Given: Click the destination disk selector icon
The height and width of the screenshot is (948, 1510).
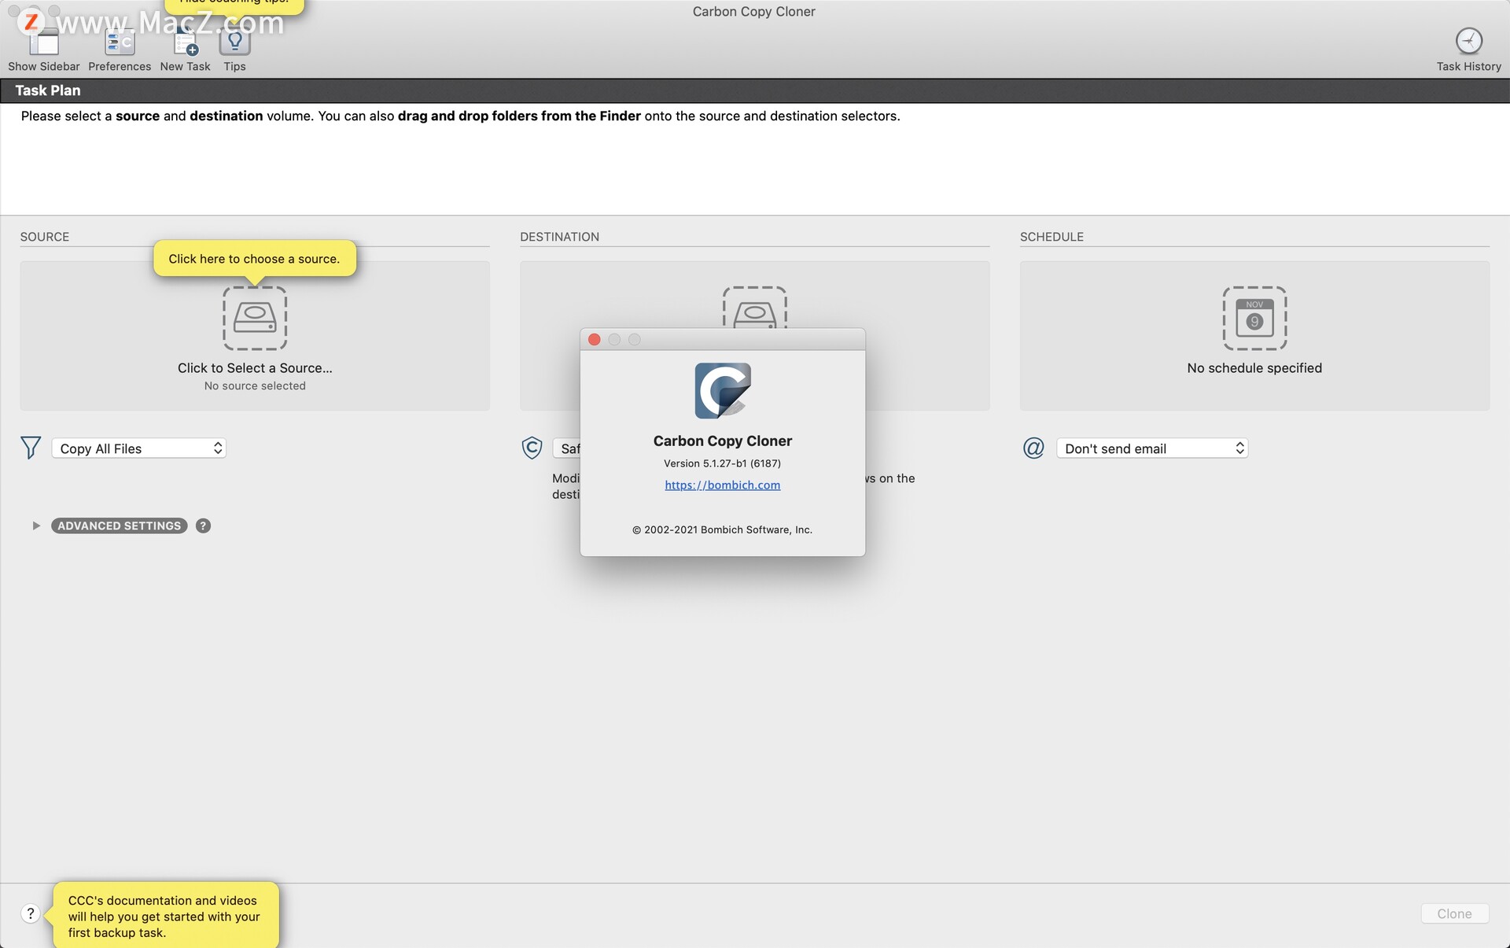Looking at the screenshot, I should pyautogui.click(x=754, y=307).
